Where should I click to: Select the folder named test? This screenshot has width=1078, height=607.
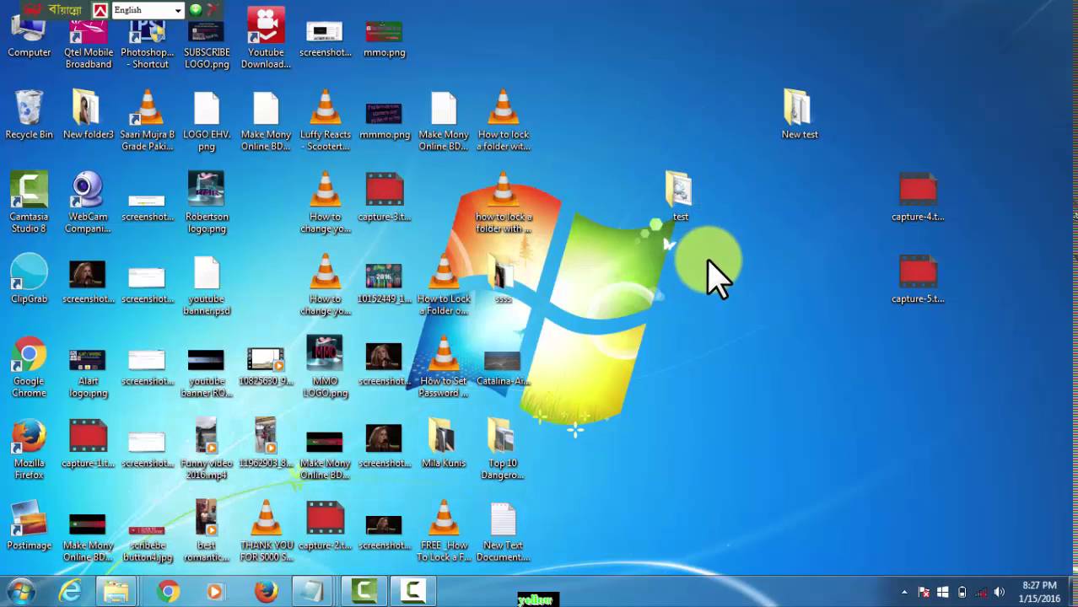pos(679,196)
